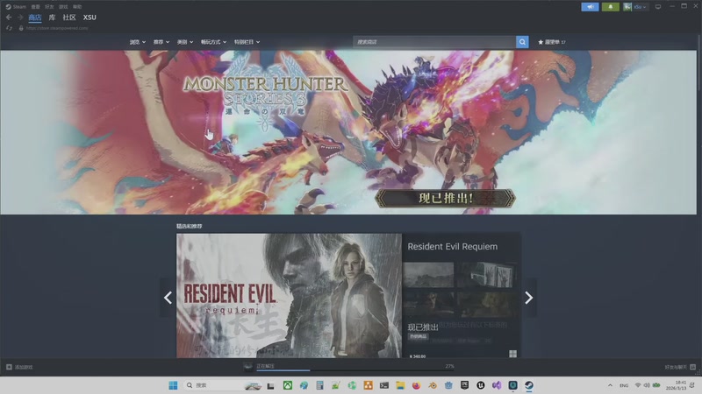702x394 pixels.
Task: Expand the 推荐 recommendations dropdown
Action: click(x=161, y=42)
